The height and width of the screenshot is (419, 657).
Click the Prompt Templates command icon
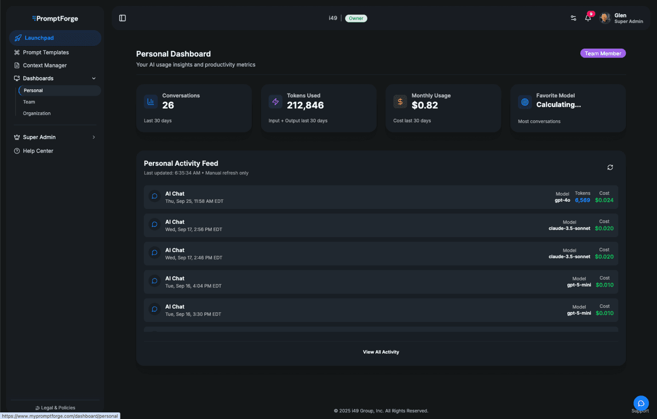[17, 52]
